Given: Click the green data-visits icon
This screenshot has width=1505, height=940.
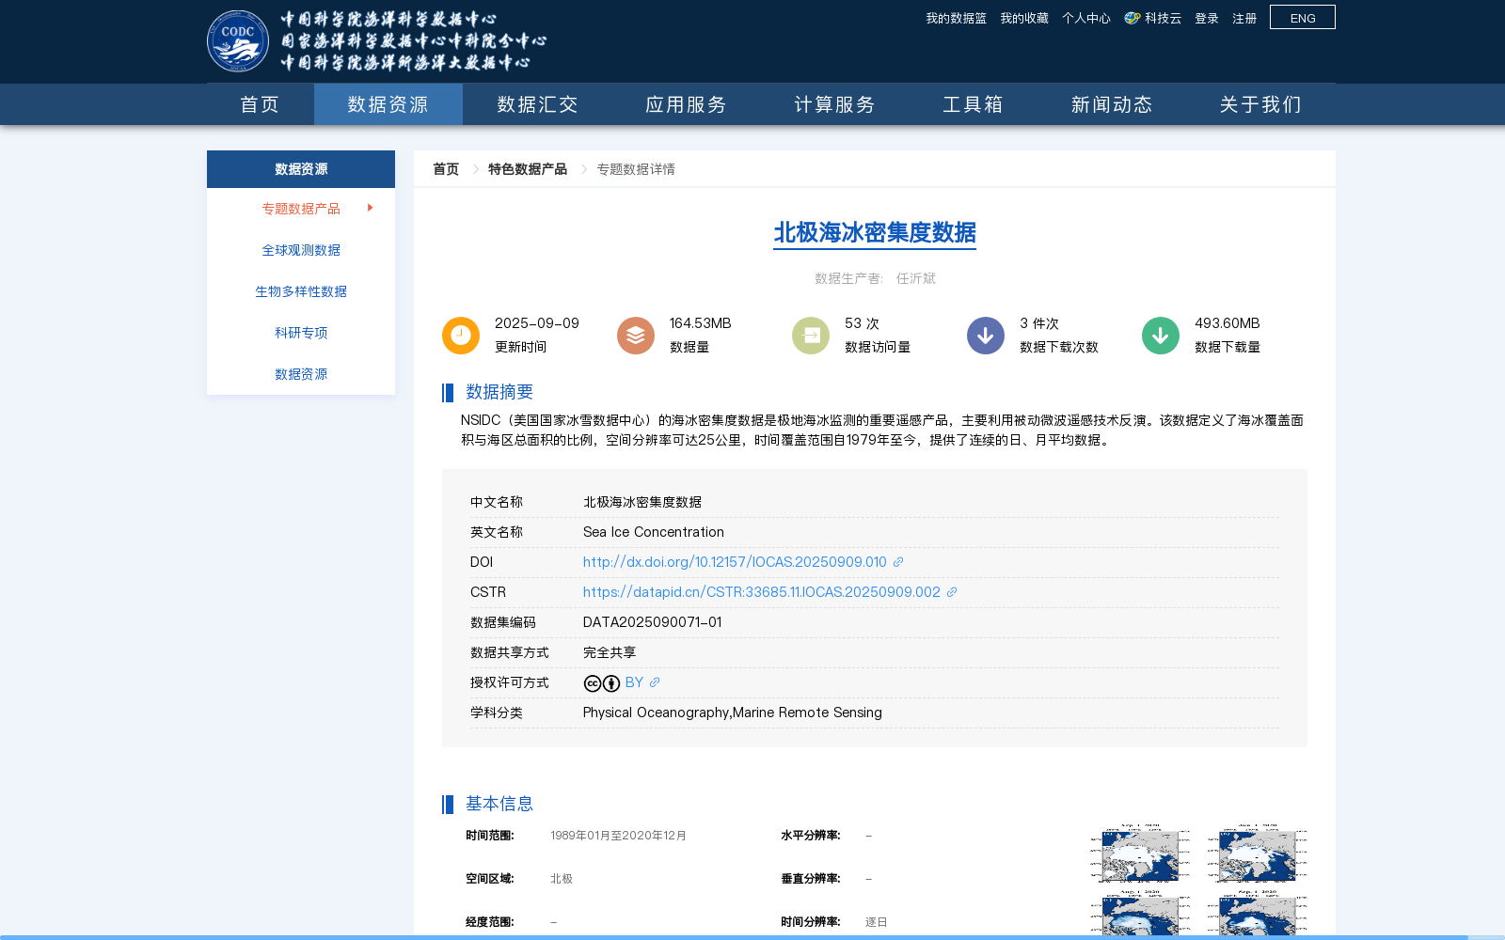Looking at the screenshot, I should tap(811, 336).
